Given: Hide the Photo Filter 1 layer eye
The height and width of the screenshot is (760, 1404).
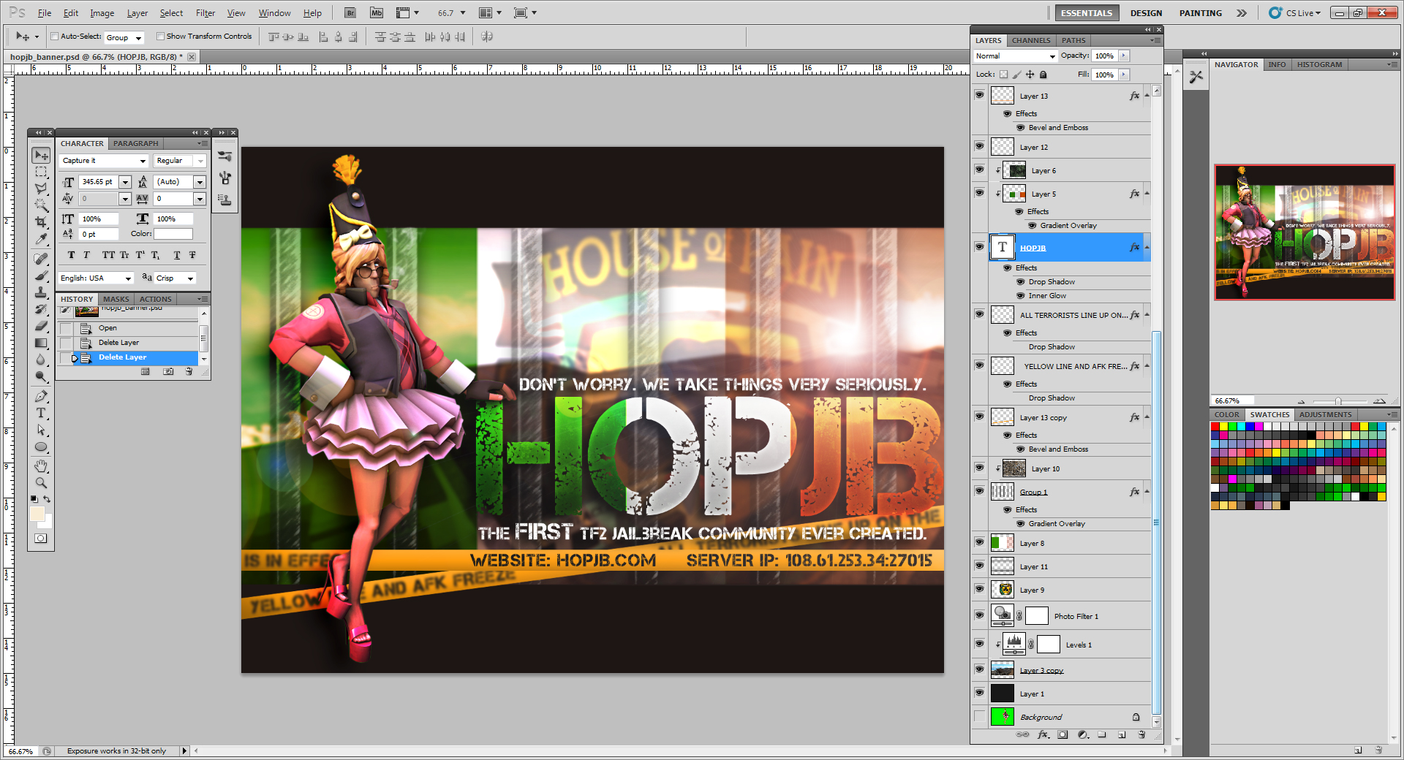Looking at the screenshot, I should pos(979,615).
